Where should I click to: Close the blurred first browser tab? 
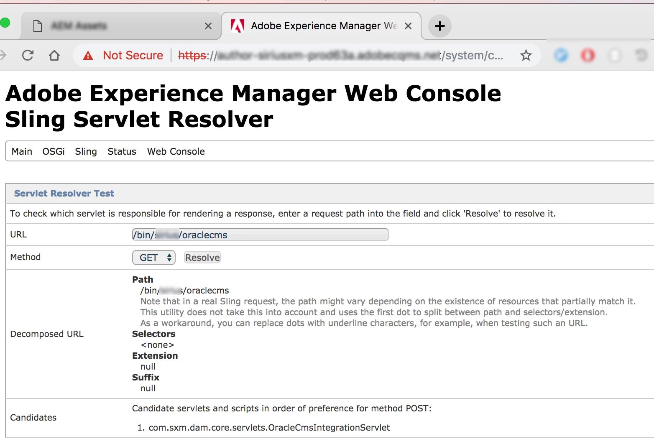click(208, 26)
